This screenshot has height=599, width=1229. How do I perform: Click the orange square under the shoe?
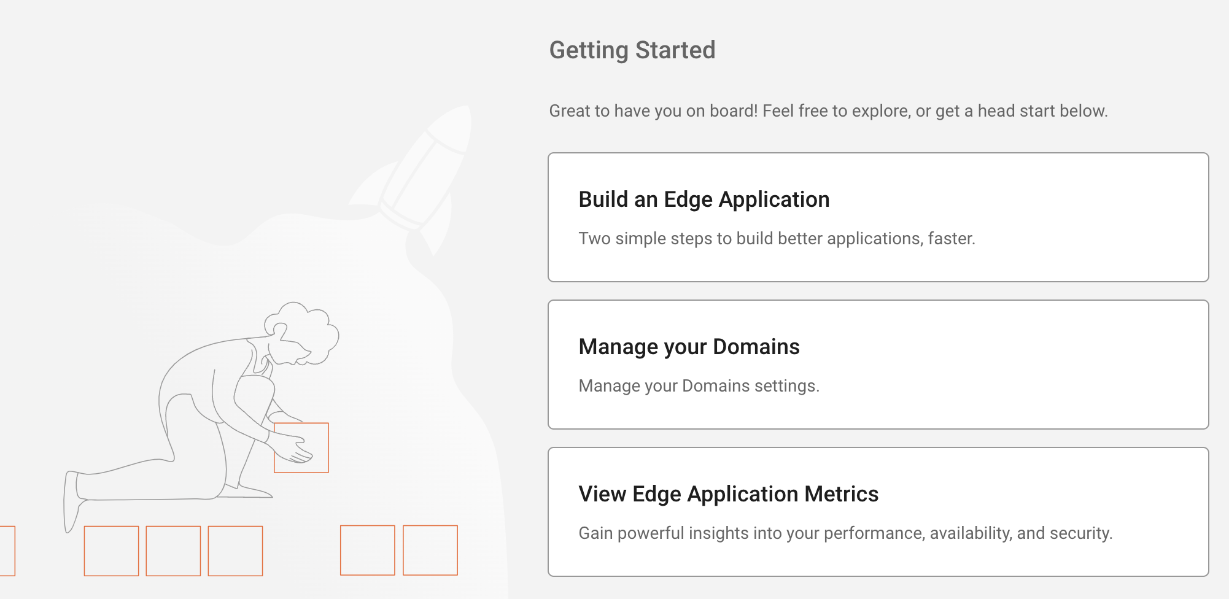pos(111,551)
